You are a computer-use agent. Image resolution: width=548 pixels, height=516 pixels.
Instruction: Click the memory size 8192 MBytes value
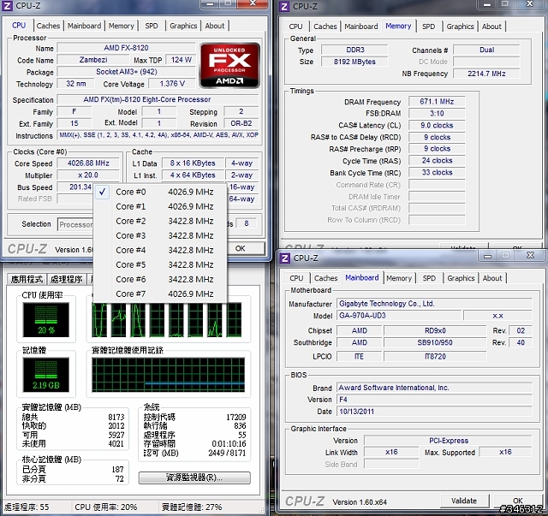354,62
